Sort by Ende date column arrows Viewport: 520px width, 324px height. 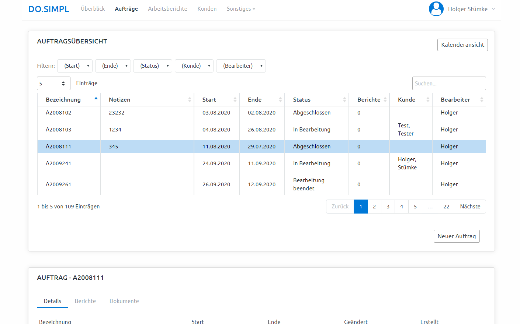(280, 100)
